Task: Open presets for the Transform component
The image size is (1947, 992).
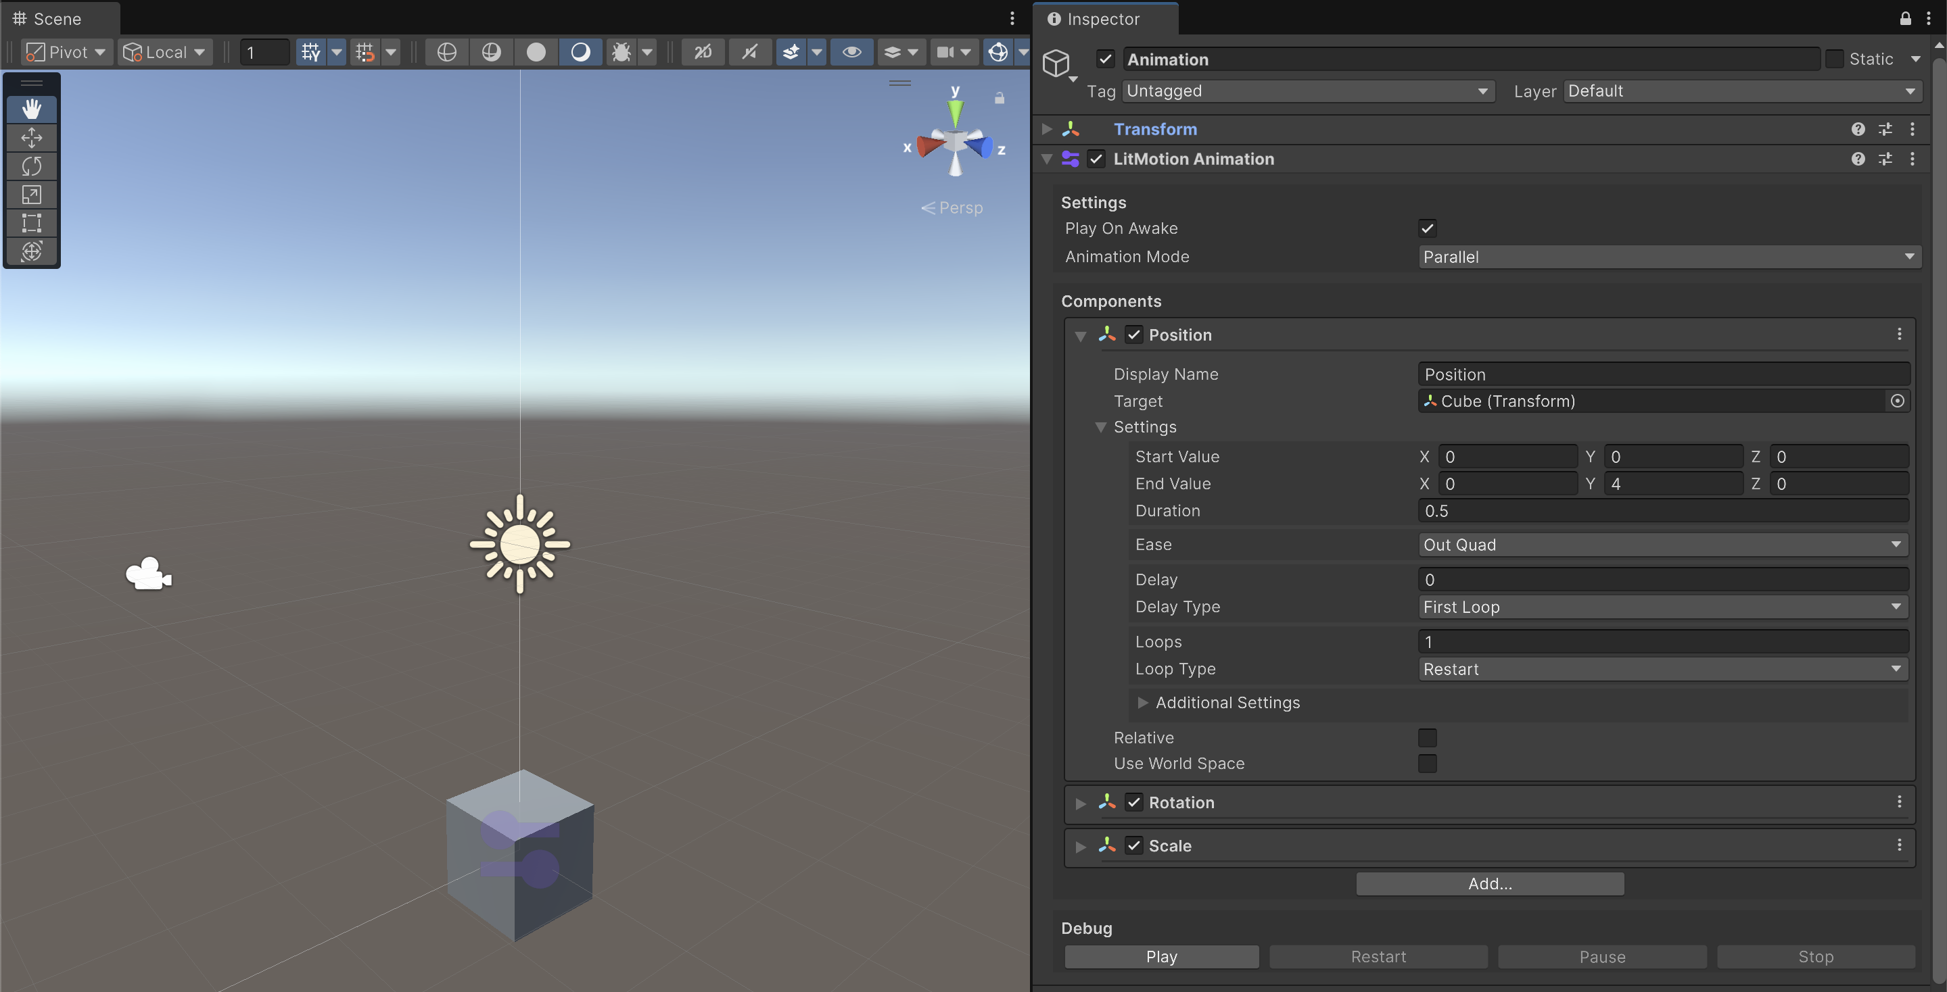Action: [1885, 128]
